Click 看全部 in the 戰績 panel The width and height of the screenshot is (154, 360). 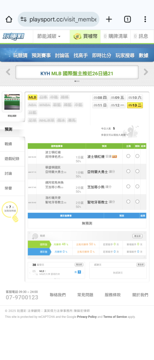(x=137, y=236)
